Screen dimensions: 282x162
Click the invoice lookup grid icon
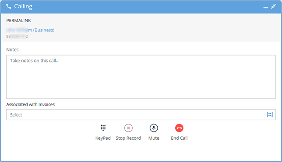tap(270, 114)
